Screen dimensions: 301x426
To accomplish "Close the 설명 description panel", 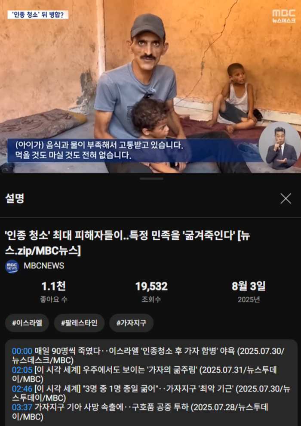I will pyautogui.click(x=286, y=199).
